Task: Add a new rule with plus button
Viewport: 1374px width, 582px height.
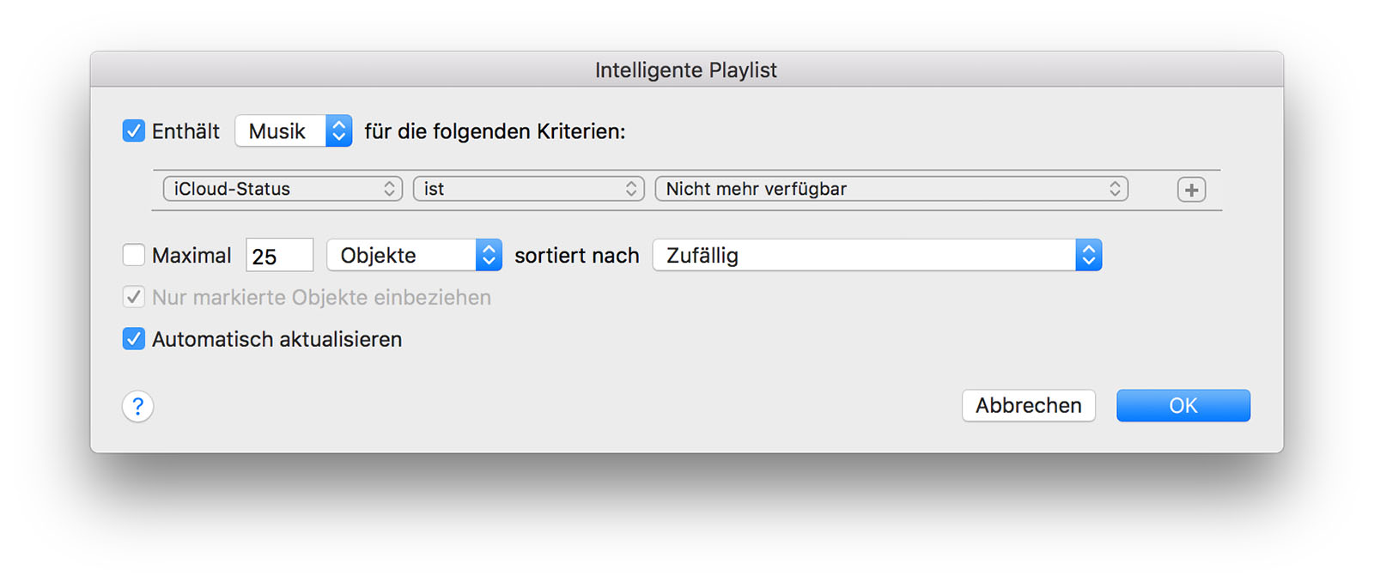Action: coord(1191,190)
